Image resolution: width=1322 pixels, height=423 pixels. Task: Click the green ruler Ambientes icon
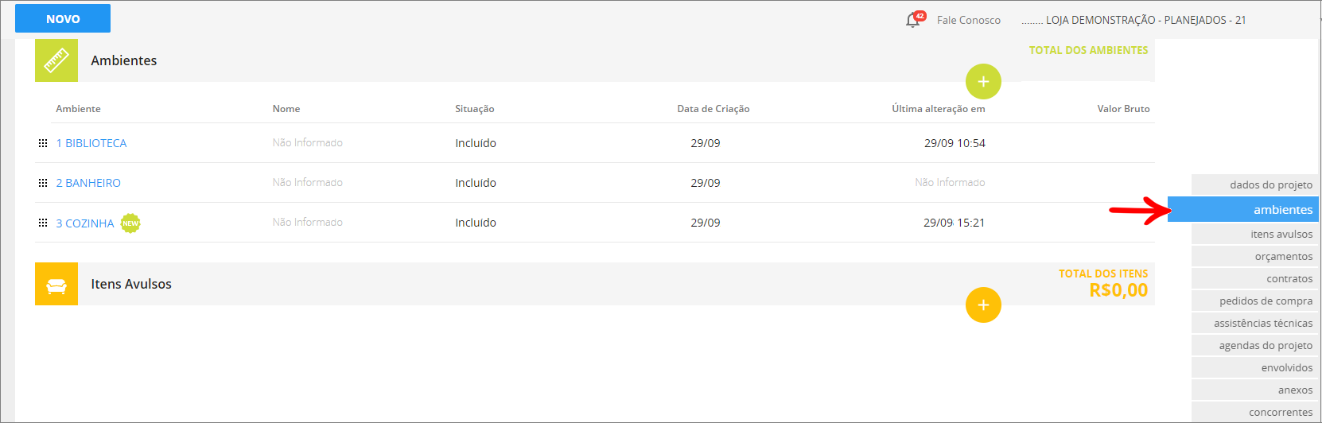coord(56,60)
